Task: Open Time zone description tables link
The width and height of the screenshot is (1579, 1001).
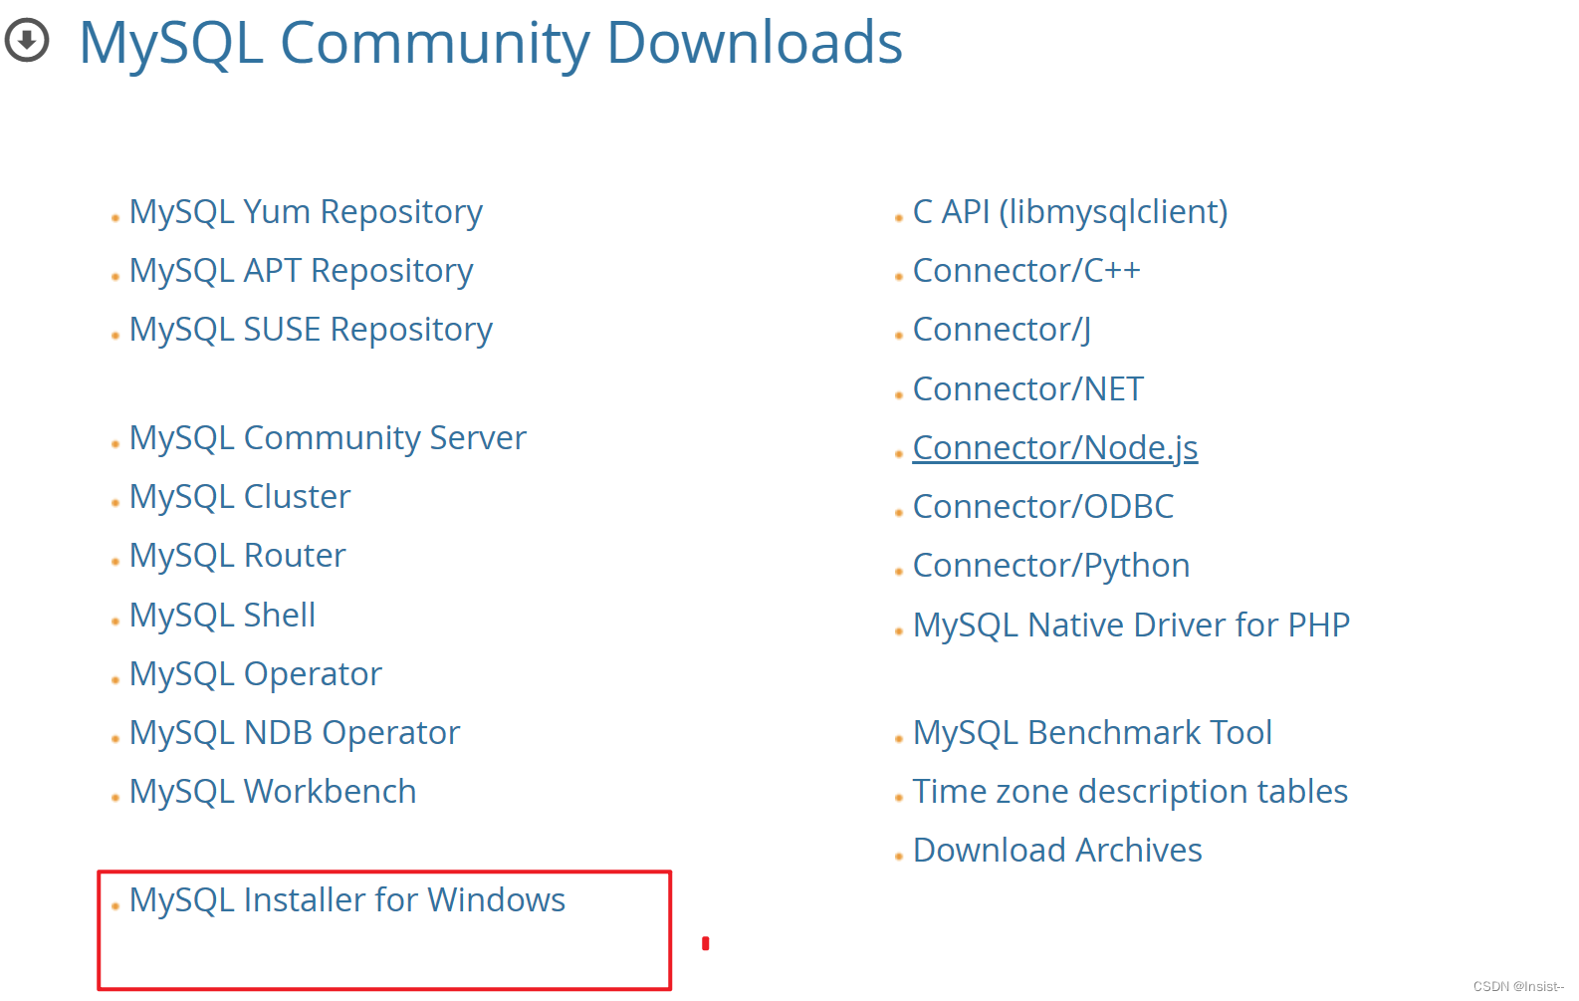Action: pyautogui.click(x=1130, y=792)
